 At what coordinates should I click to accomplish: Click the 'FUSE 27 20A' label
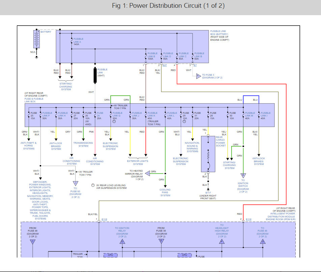[x=77, y=115]
